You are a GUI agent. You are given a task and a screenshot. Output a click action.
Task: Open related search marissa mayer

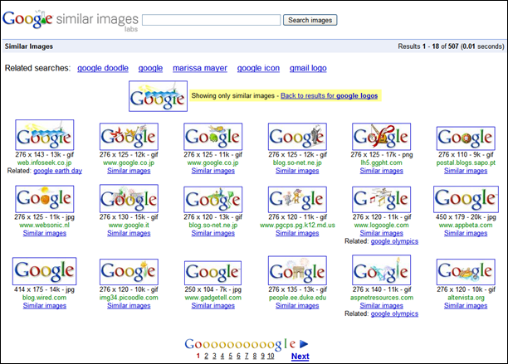(200, 68)
